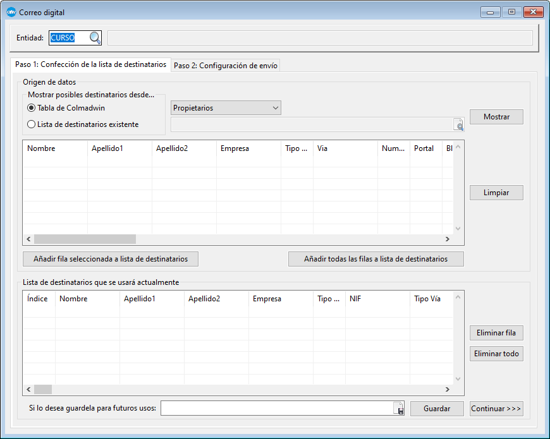Open the Propietarios dropdown
This screenshot has height=439, width=550.
tap(226, 108)
